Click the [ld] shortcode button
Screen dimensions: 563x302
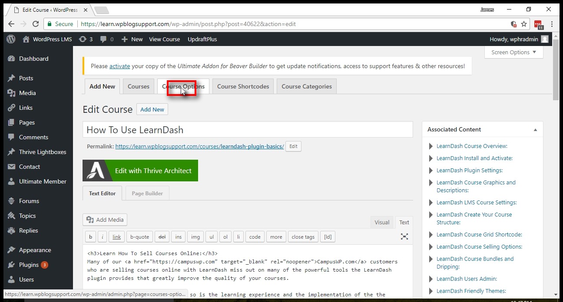click(328, 236)
